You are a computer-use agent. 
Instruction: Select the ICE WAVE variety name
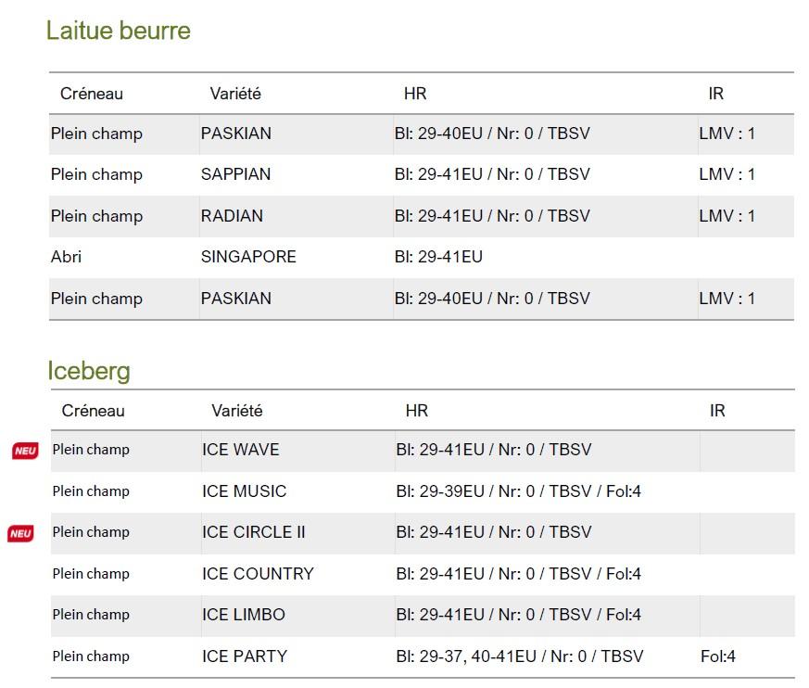240,450
